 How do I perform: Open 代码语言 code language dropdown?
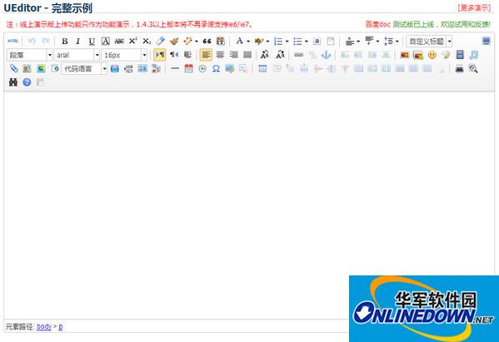click(84, 69)
